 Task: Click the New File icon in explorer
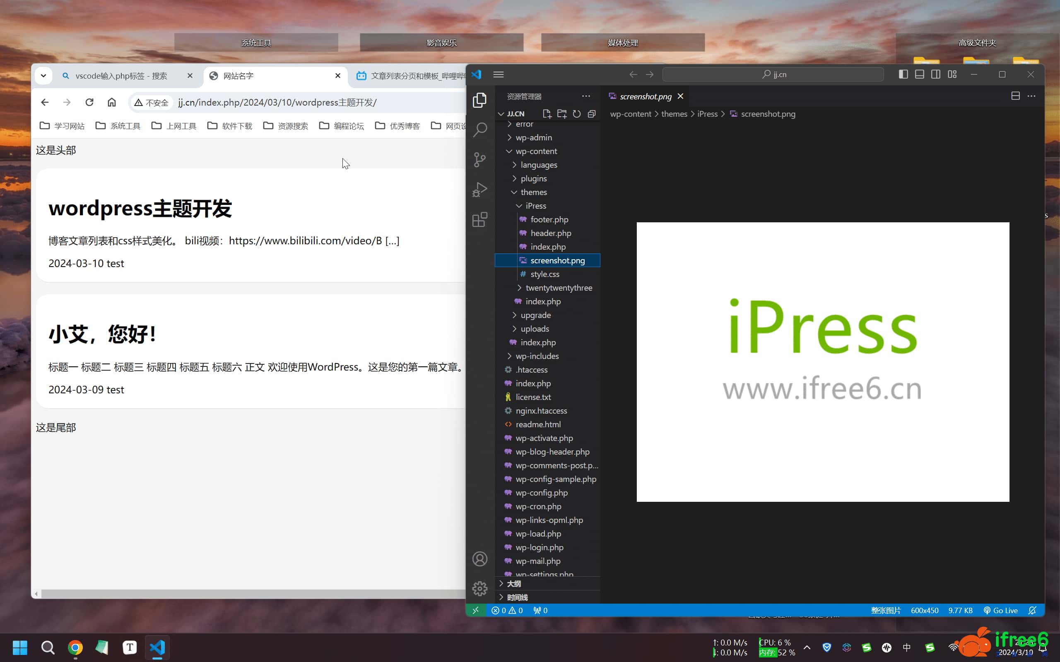(x=547, y=114)
